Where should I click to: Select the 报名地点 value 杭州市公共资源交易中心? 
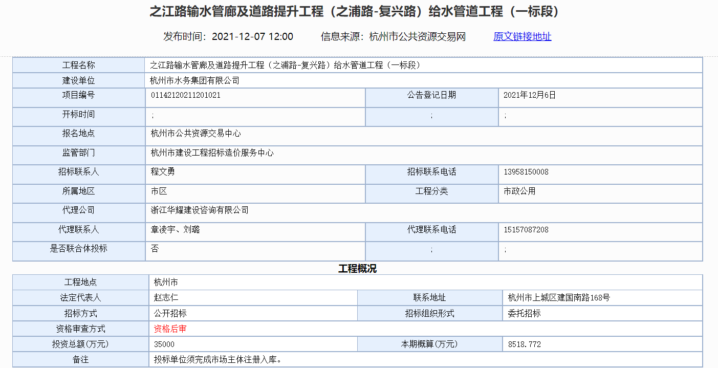(x=195, y=134)
